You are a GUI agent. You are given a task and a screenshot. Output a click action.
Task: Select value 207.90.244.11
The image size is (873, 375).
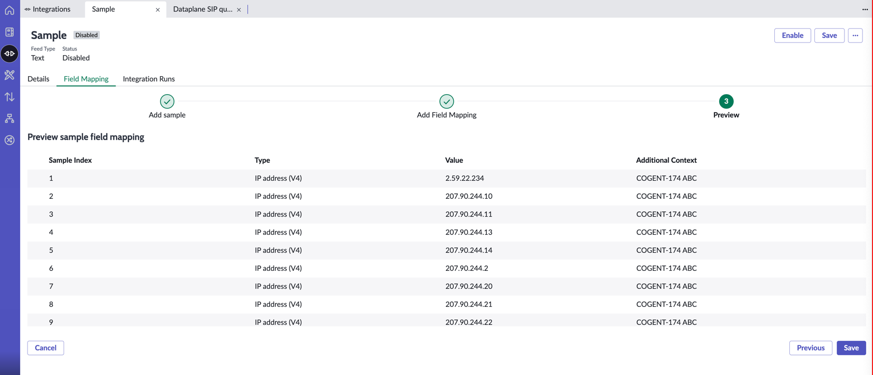tap(469, 214)
